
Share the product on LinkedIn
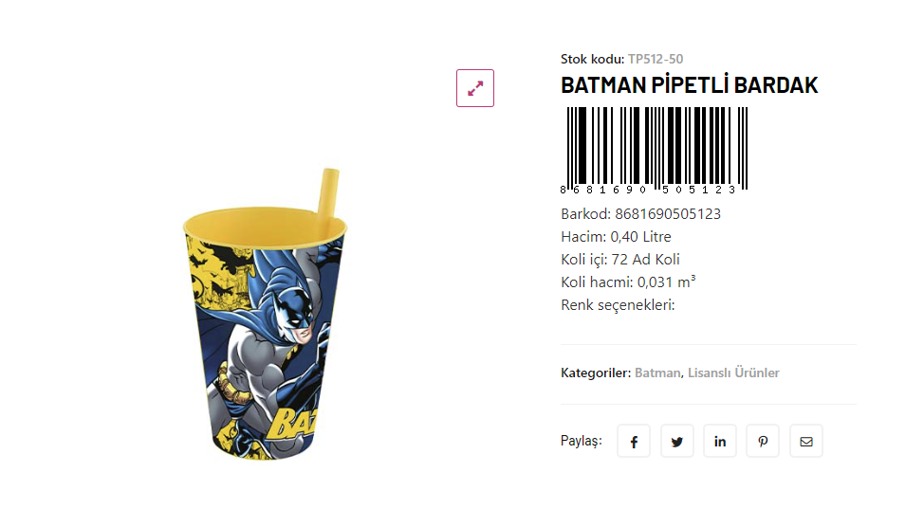[720, 442]
